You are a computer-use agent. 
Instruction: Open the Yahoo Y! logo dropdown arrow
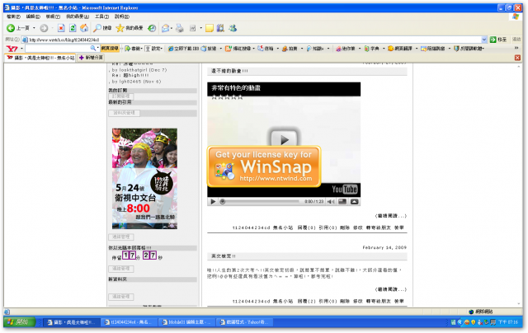21,49
